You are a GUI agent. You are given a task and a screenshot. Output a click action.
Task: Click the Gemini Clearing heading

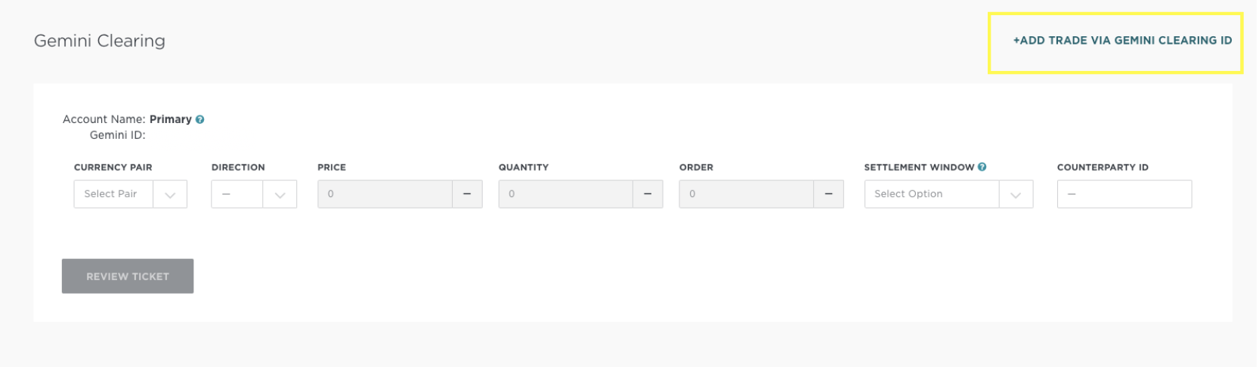pyautogui.click(x=100, y=41)
